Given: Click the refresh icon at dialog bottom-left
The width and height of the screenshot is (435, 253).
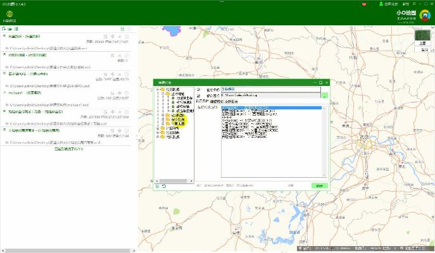Looking at the screenshot, I should click(x=164, y=186).
